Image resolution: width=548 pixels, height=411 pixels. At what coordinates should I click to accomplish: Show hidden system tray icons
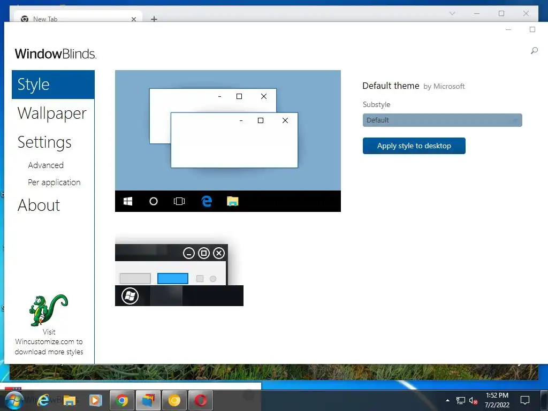(447, 400)
